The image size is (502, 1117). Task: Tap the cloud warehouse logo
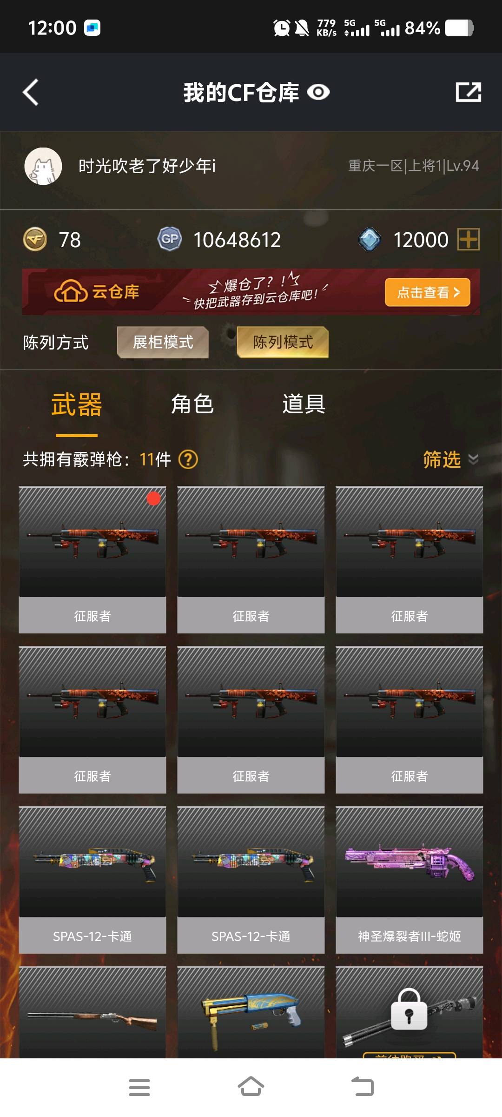[x=97, y=292]
